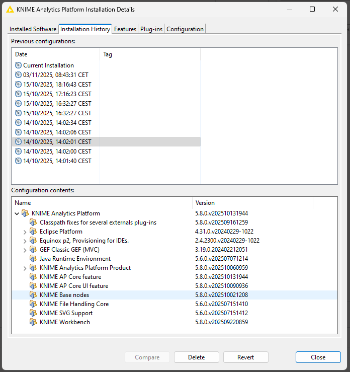Viewport: 350px width, 372px height.
Task: Click the KNIME Workbench feature icon
Action: (33, 322)
